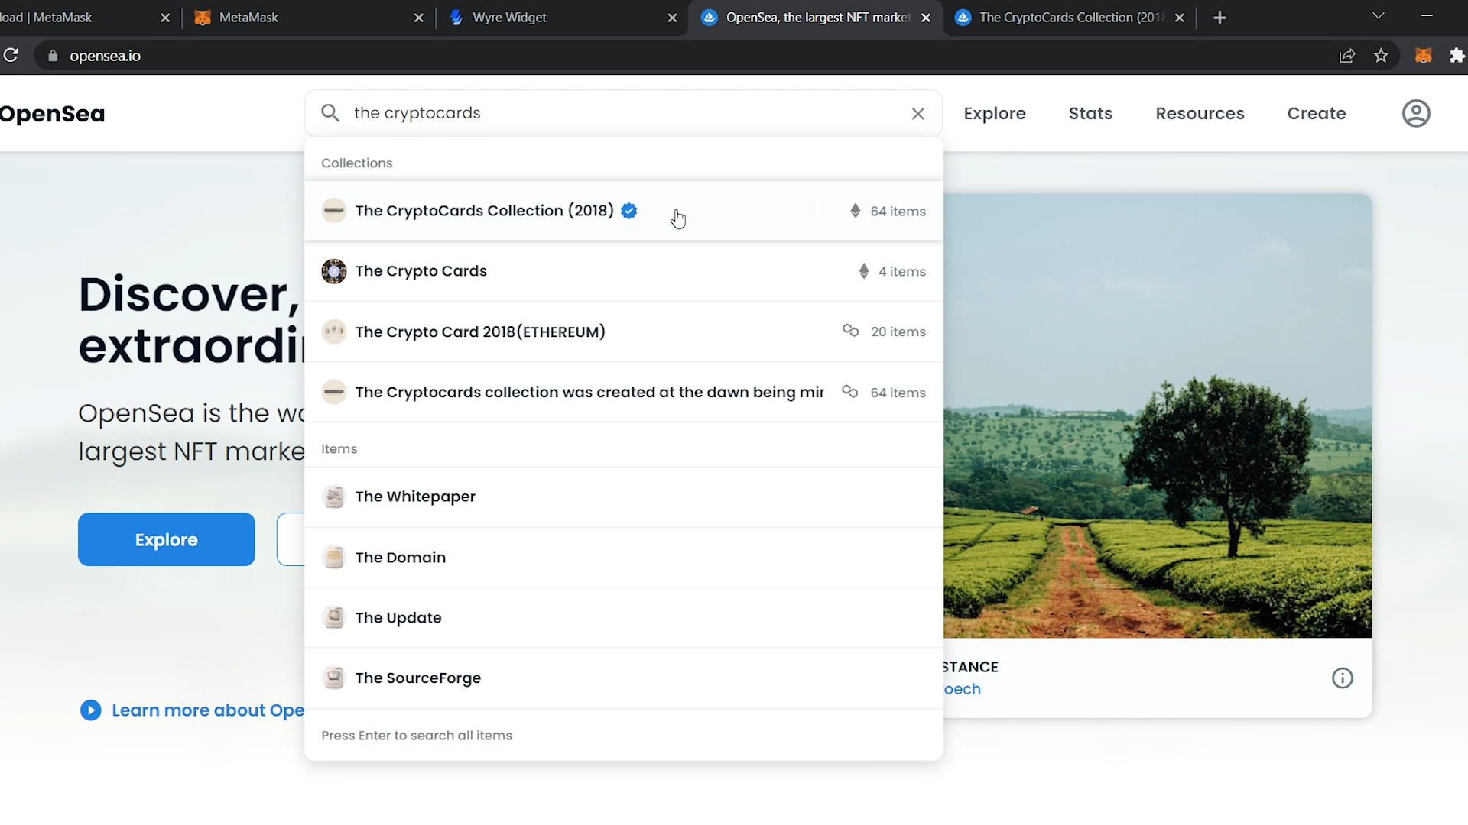Open The Domain item result
The height and width of the screenshot is (825, 1468).
(x=623, y=558)
